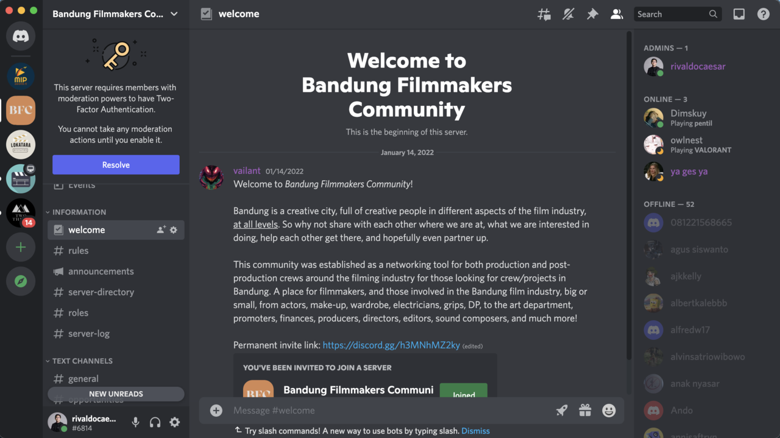Select member Dimskuy
780x438 pixels.
pos(705,118)
